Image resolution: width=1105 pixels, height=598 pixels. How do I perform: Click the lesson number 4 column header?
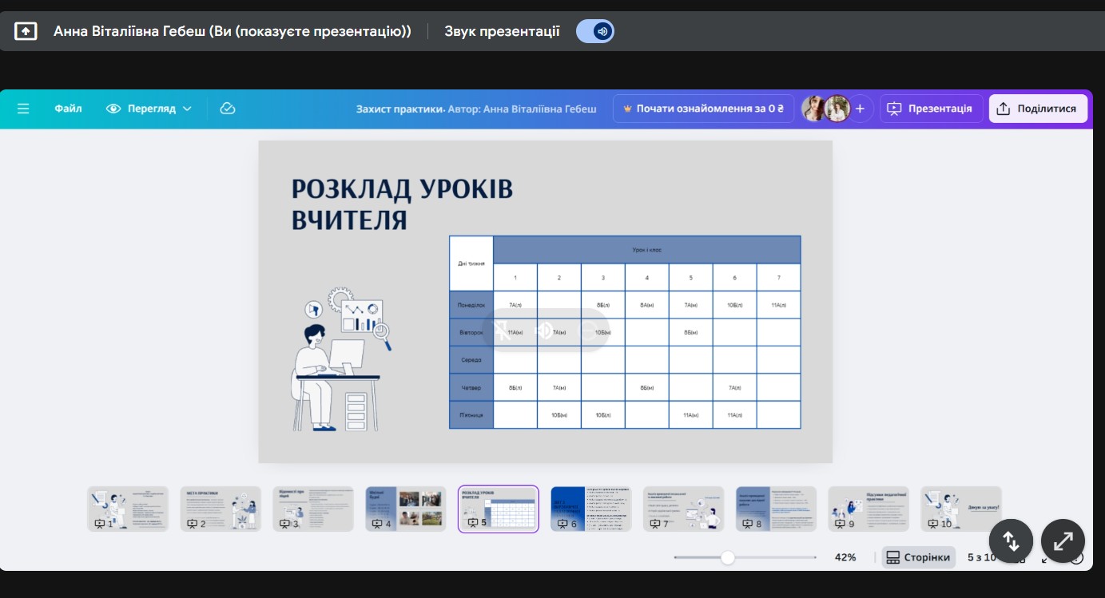coord(646,277)
